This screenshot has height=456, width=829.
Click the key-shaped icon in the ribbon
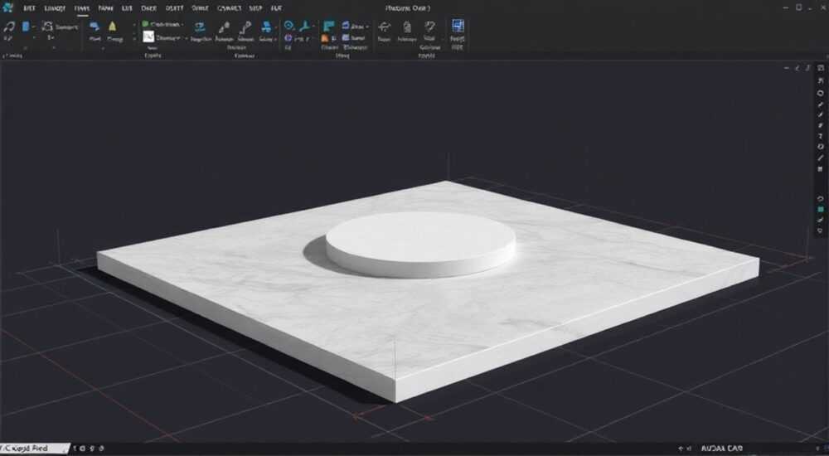click(x=245, y=27)
